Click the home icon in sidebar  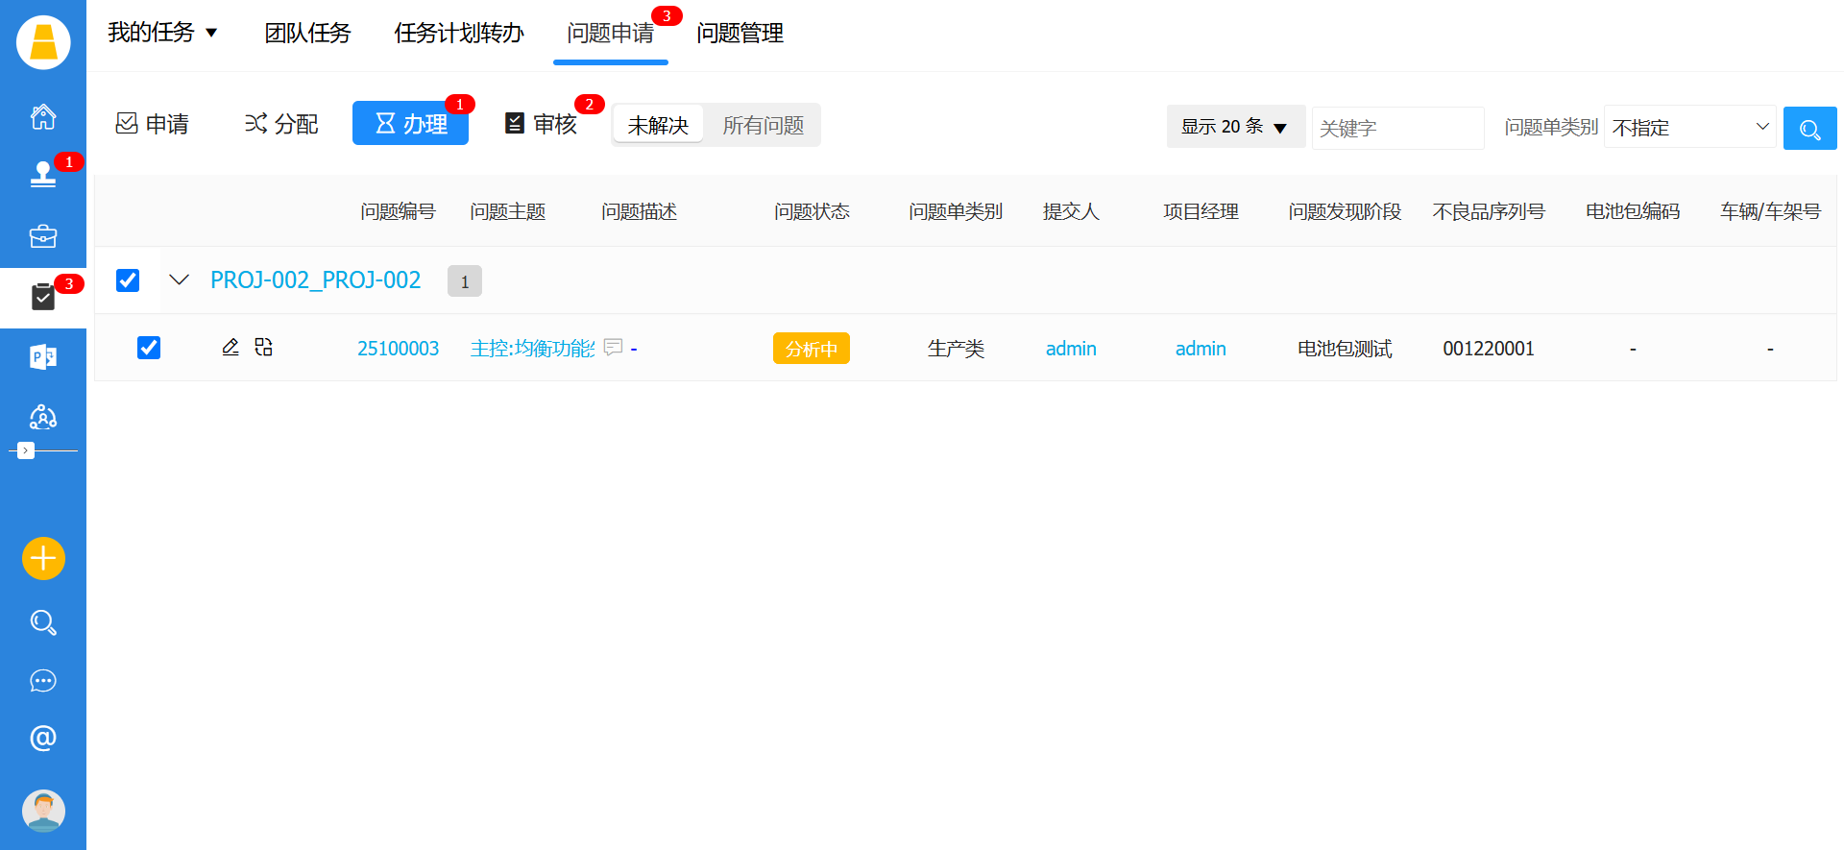click(43, 117)
